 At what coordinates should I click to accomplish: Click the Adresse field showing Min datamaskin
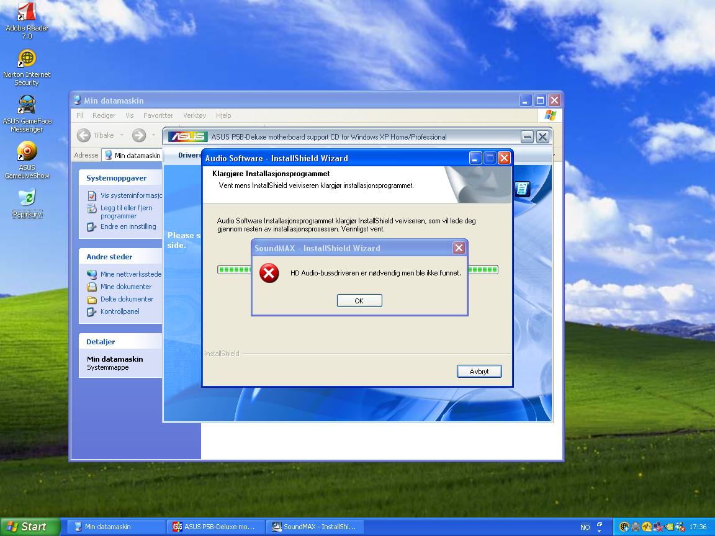[132, 156]
